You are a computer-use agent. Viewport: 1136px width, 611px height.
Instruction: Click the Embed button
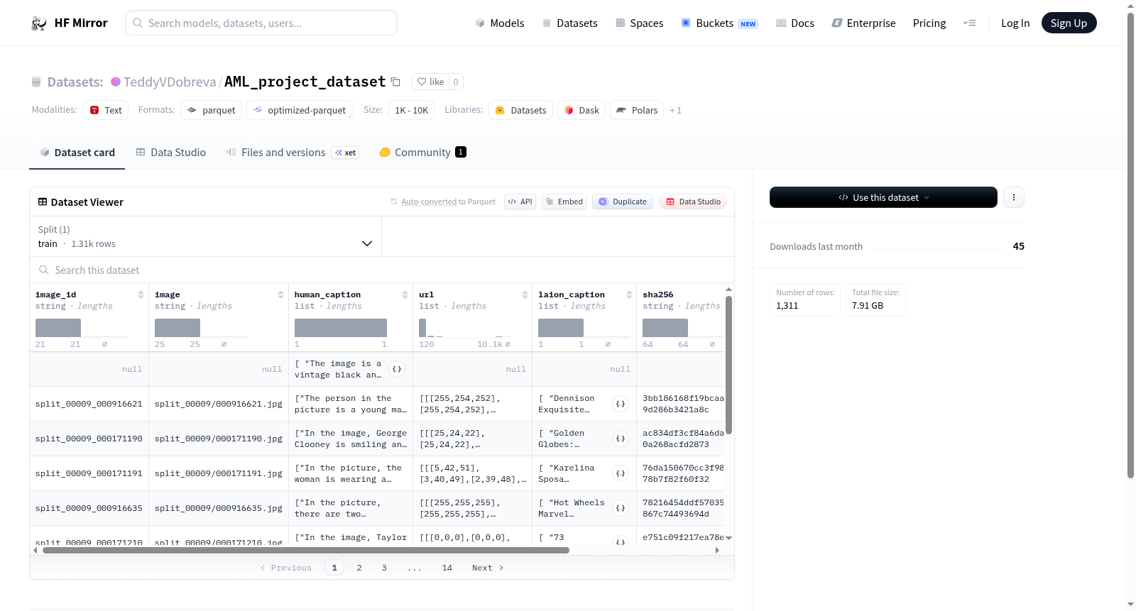click(x=564, y=202)
